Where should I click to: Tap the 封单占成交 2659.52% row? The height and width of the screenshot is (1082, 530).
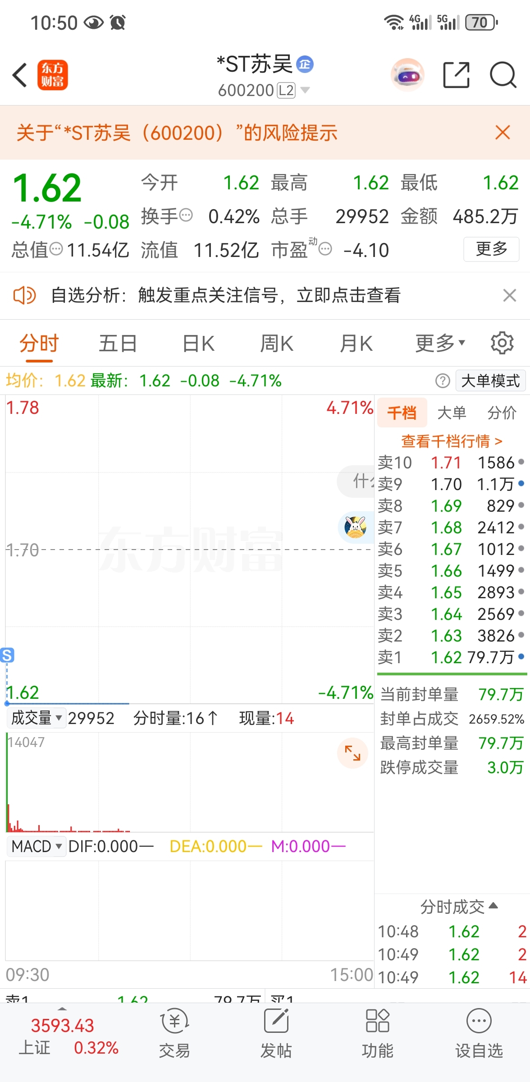(x=452, y=719)
